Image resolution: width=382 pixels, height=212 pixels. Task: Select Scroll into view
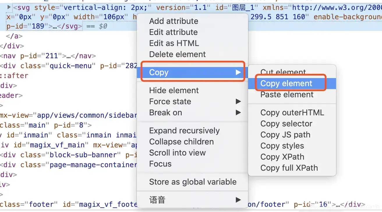[177, 153]
